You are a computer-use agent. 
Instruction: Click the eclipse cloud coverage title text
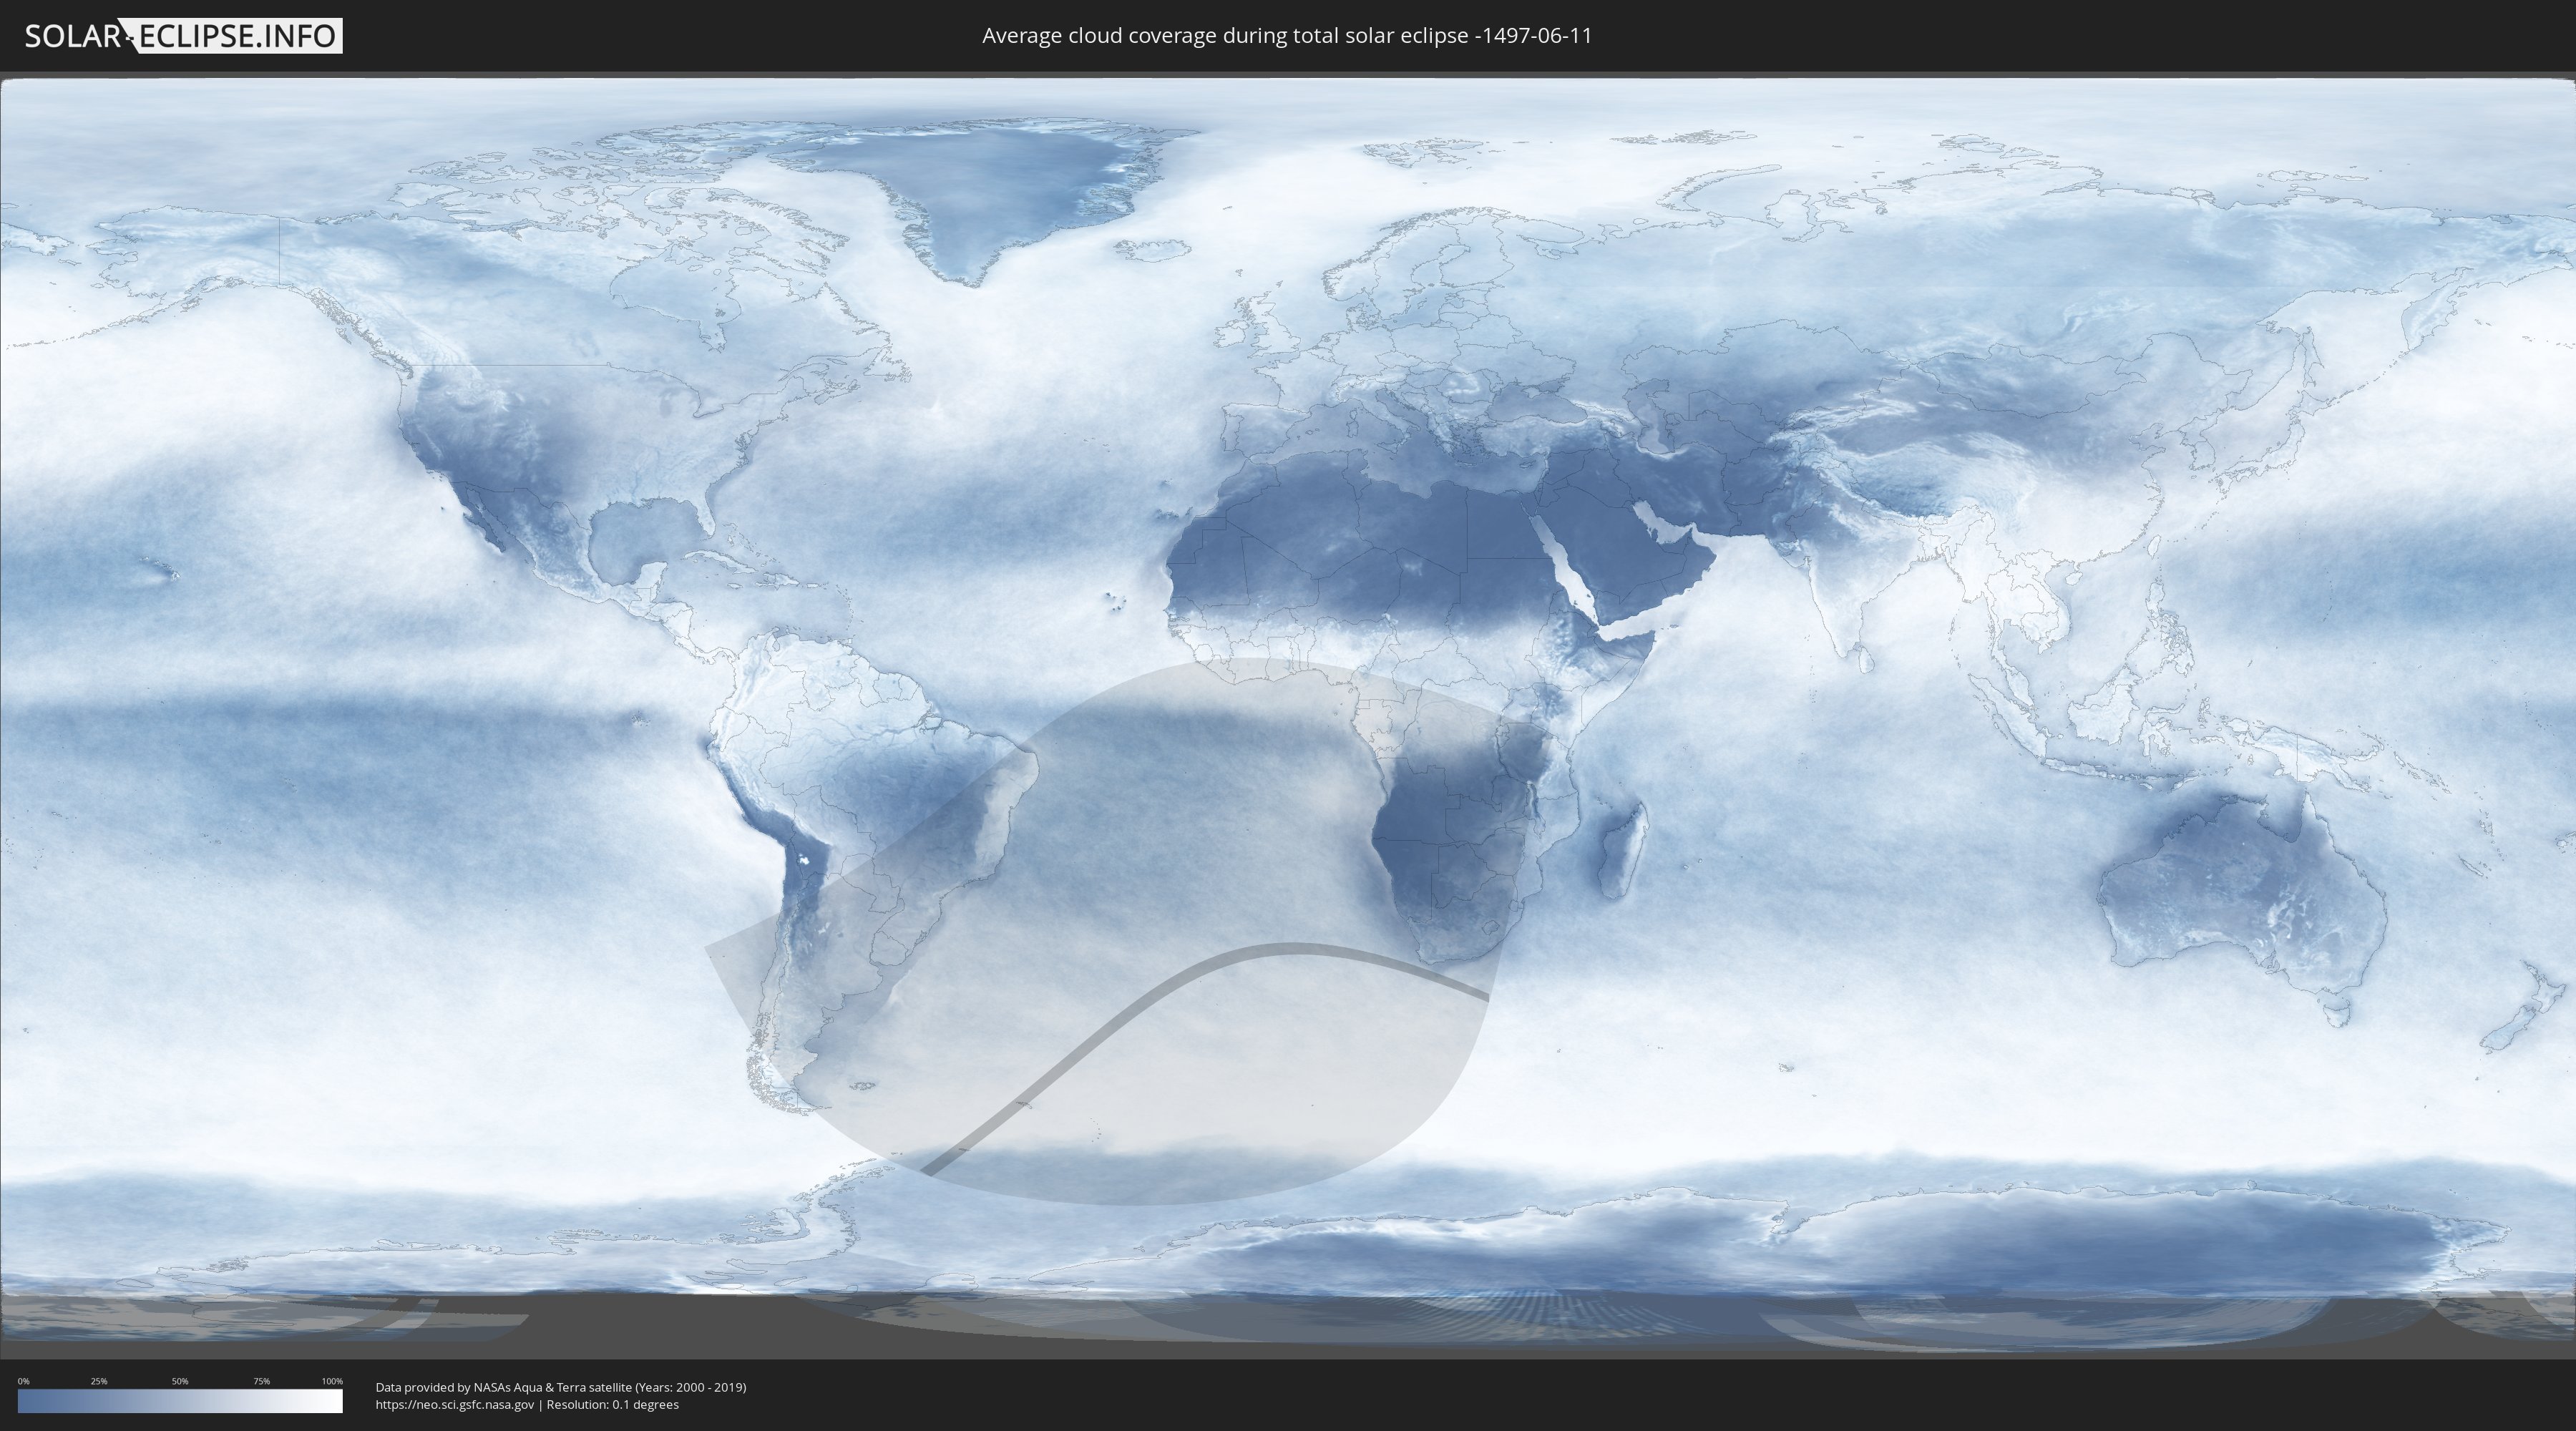tap(1287, 36)
